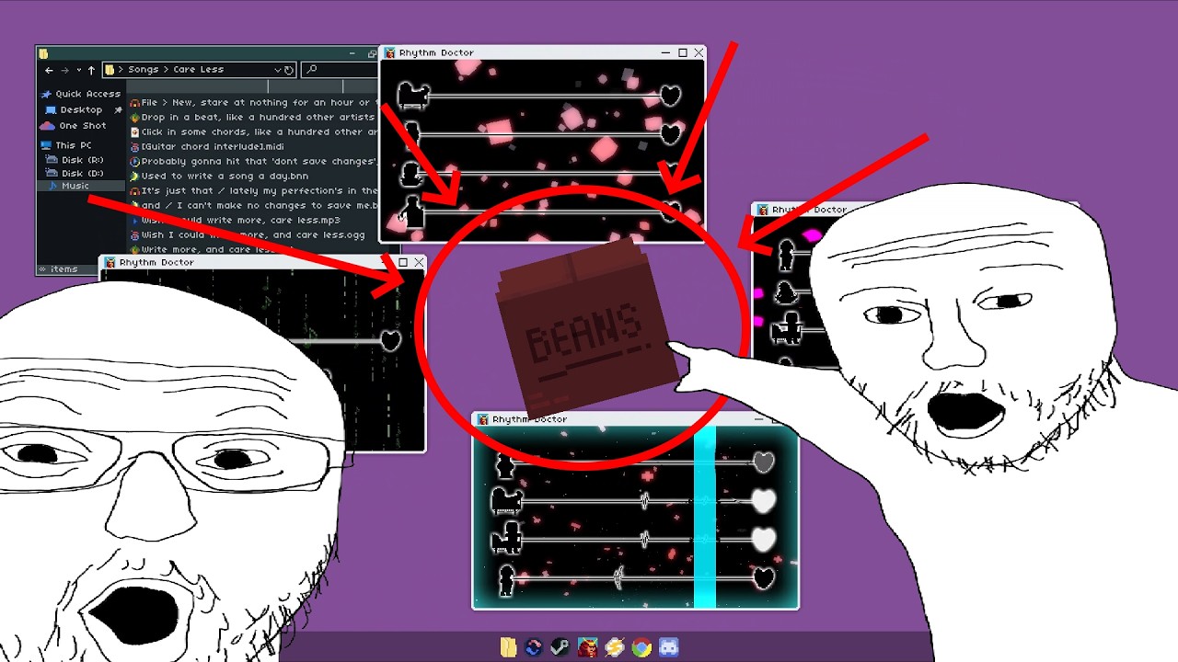Click bottom row dark heart in bottom Rhythm Doctor window
The height and width of the screenshot is (662, 1178).
(764, 578)
